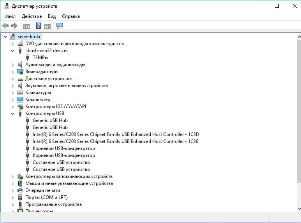The height and width of the screenshot is (223, 301).
Task: Open the Файл menu
Action: [10, 16]
